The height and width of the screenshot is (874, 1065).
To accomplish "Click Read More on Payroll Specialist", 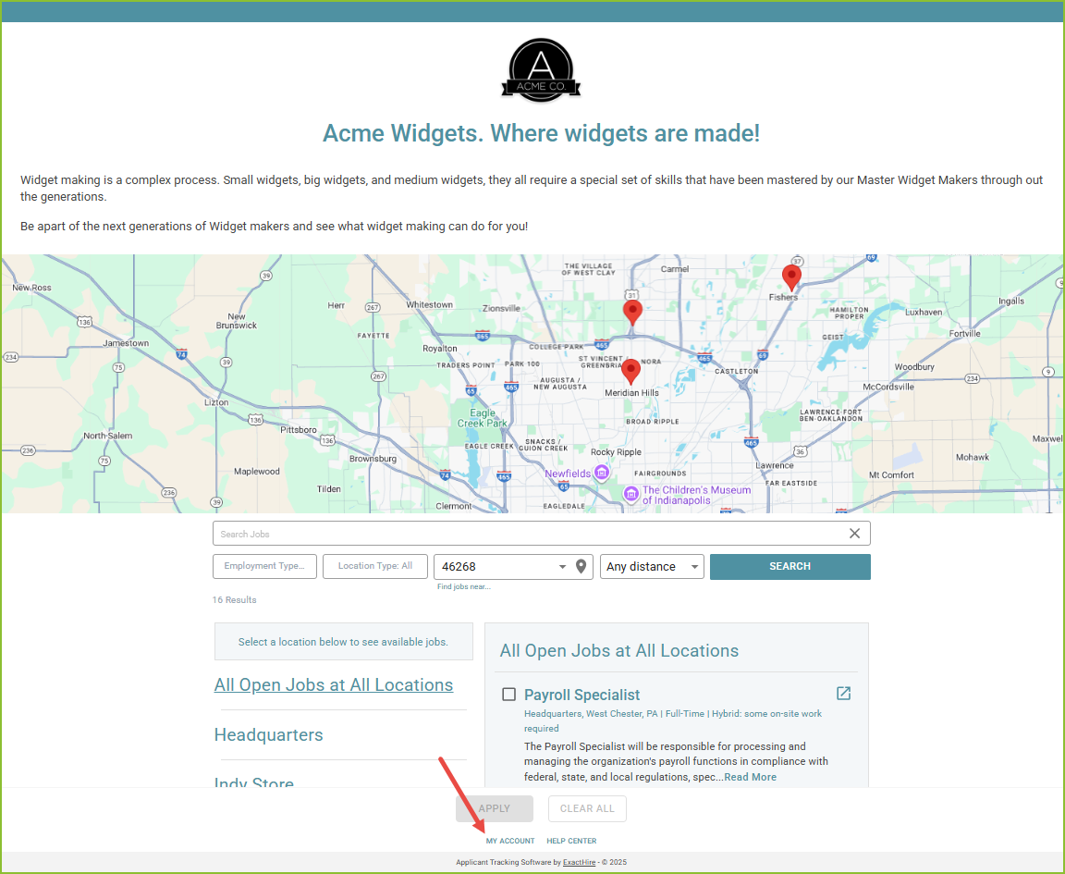I will 750,777.
